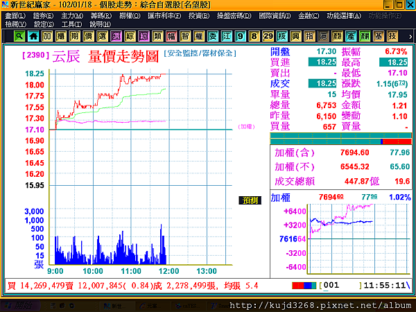Click the cyan 9 toolbar icon
Screen dimensions: 416x312
[x=240, y=36]
